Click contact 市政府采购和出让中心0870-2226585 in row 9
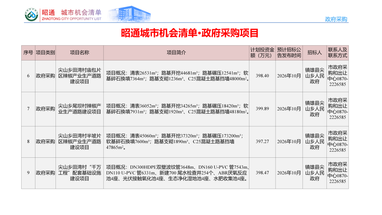Image resolution: width=382 pixels, height=215 pixels. coord(338,173)
